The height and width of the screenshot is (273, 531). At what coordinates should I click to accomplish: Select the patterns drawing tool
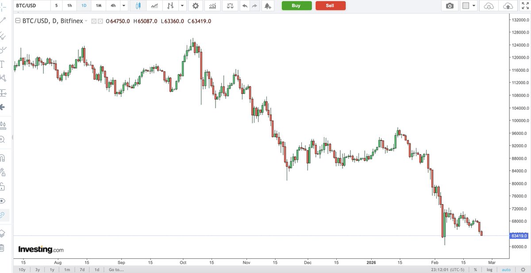3,78
